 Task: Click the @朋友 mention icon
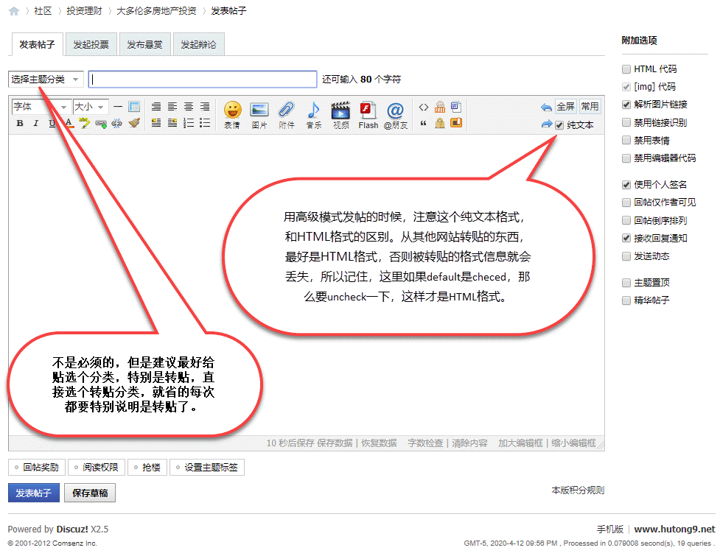[x=395, y=112]
